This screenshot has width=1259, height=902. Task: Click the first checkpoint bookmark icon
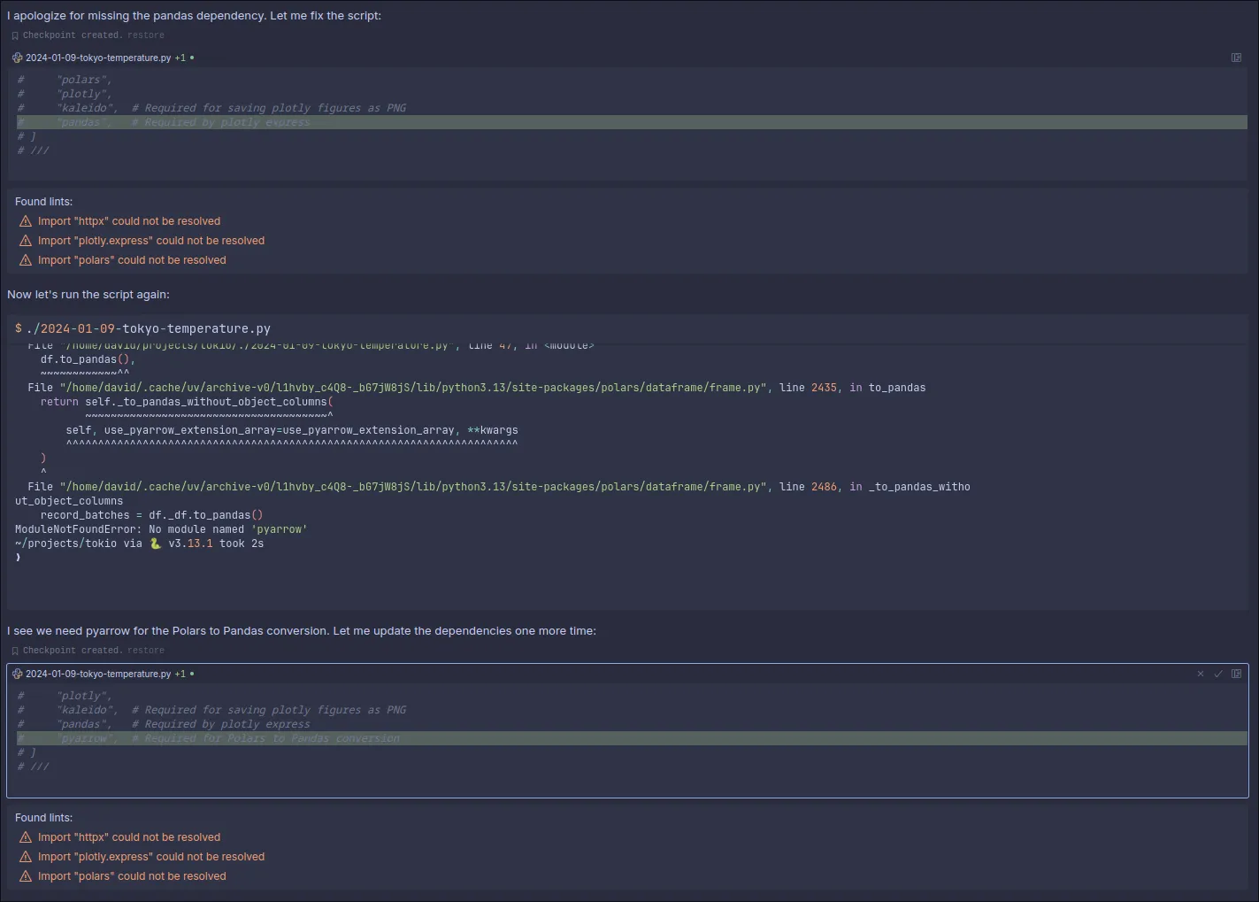click(x=15, y=35)
